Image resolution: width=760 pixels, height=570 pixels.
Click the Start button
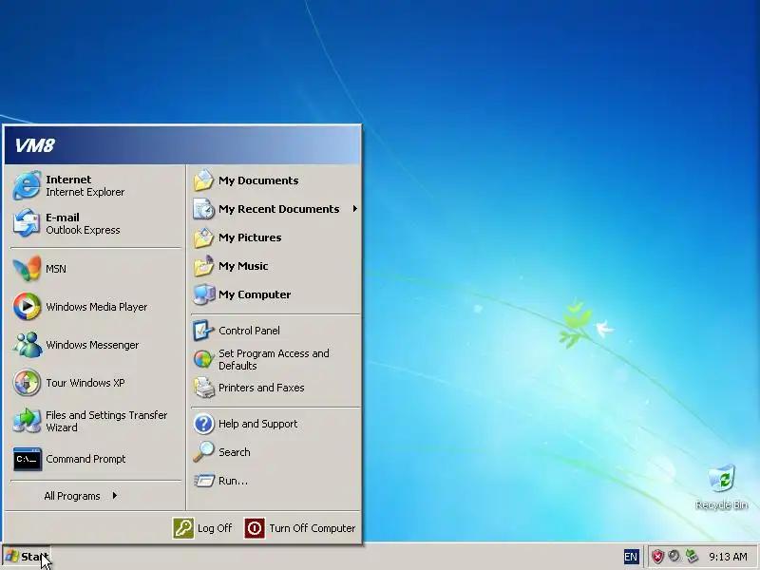tap(26, 557)
